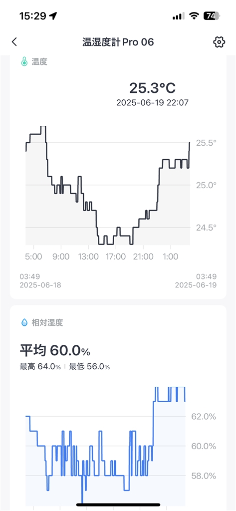Tap the 平均 60.0% humidity average
The height and width of the screenshot is (511, 236).
[x=55, y=351]
